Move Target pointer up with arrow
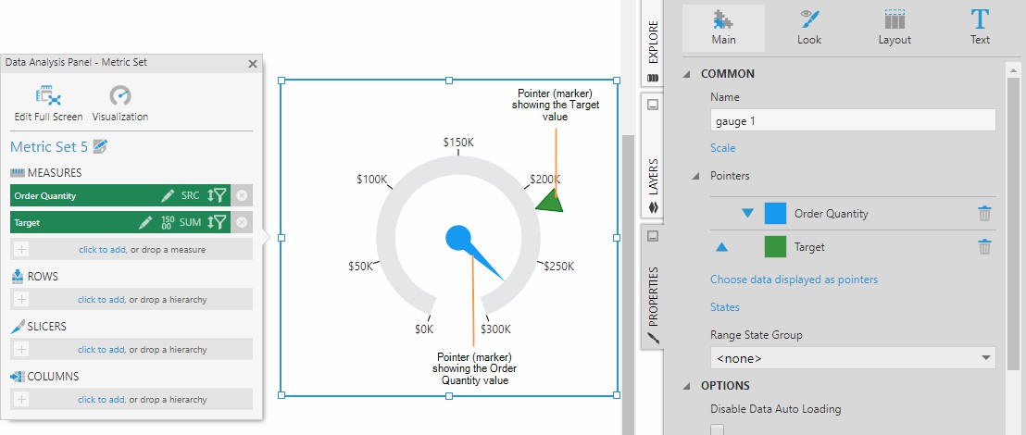Viewport: 1026px width, 435px height. 722,247
